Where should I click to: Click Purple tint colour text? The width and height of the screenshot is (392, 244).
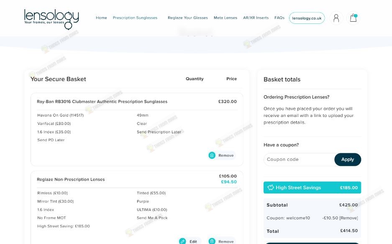tap(143, 201)
